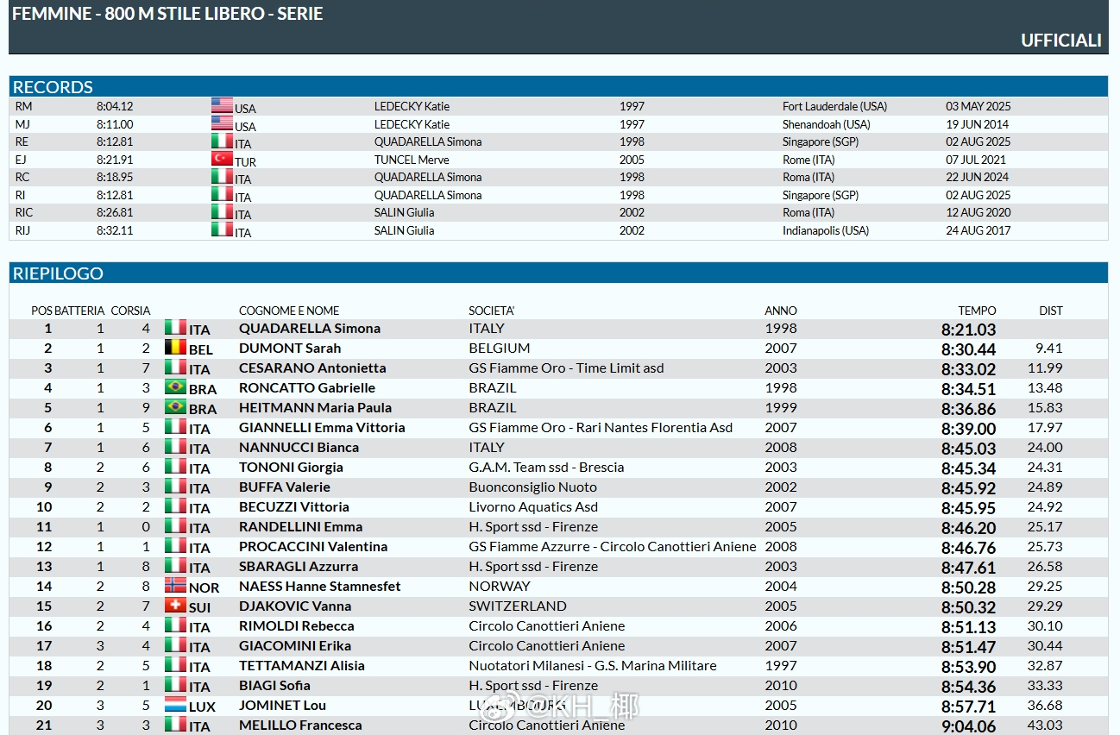Click the TEMPO column header
The height and width of the screenshot is (735, 1120).
pyautogui.click(x=977, y=311)
